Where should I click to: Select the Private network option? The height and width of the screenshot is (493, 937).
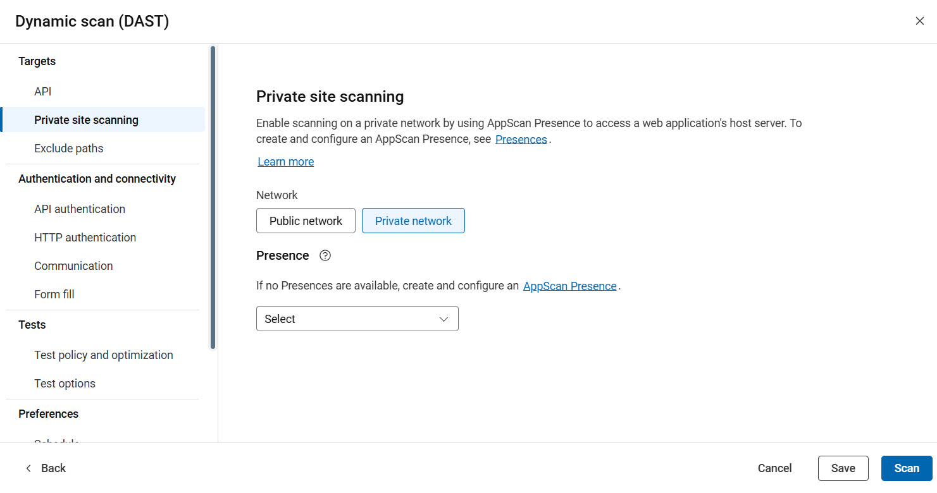pos(413,221)
